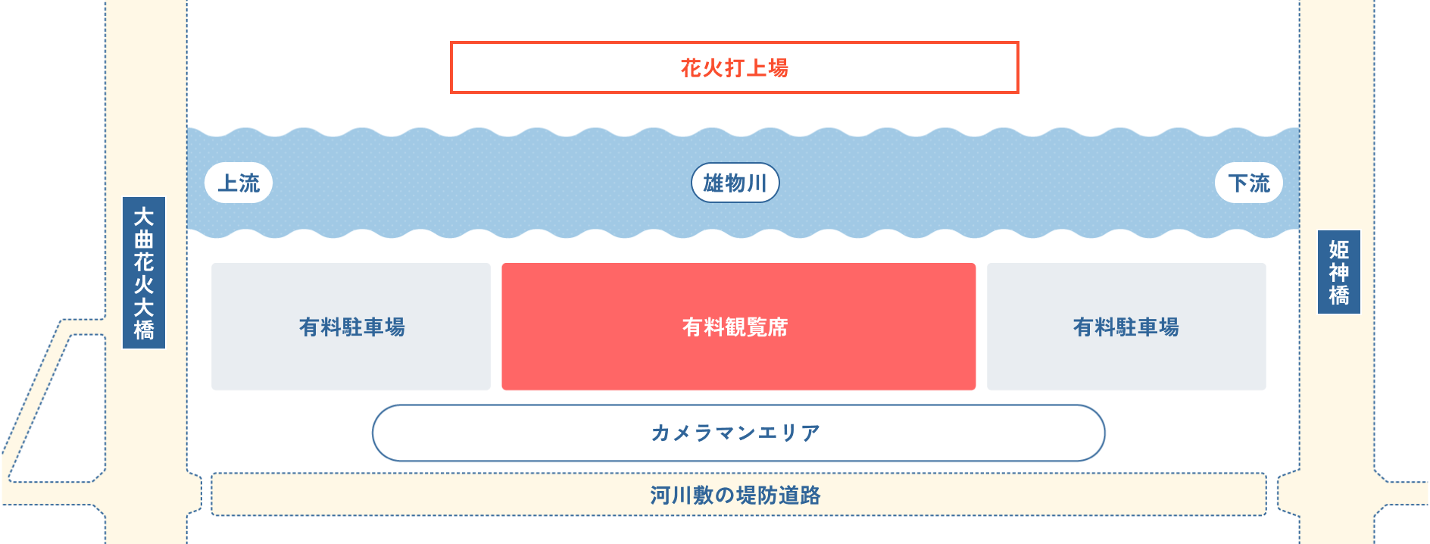Click the 花火打上場 launch site box
1430x544 pixels.
(x=734, y=67)
